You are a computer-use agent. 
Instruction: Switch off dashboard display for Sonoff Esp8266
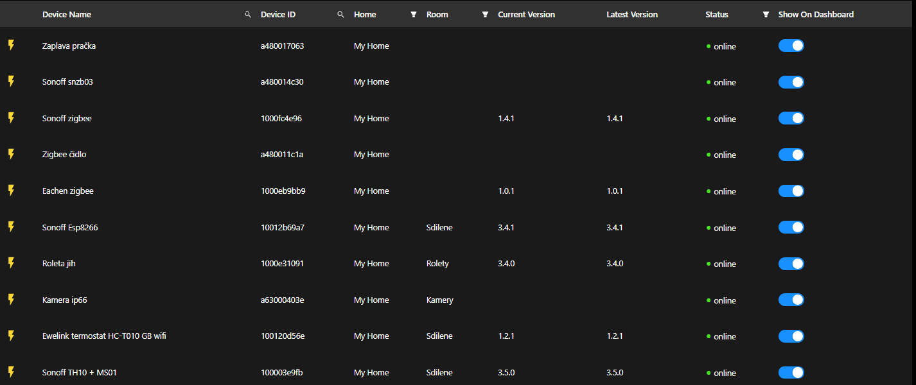(791, 227)
